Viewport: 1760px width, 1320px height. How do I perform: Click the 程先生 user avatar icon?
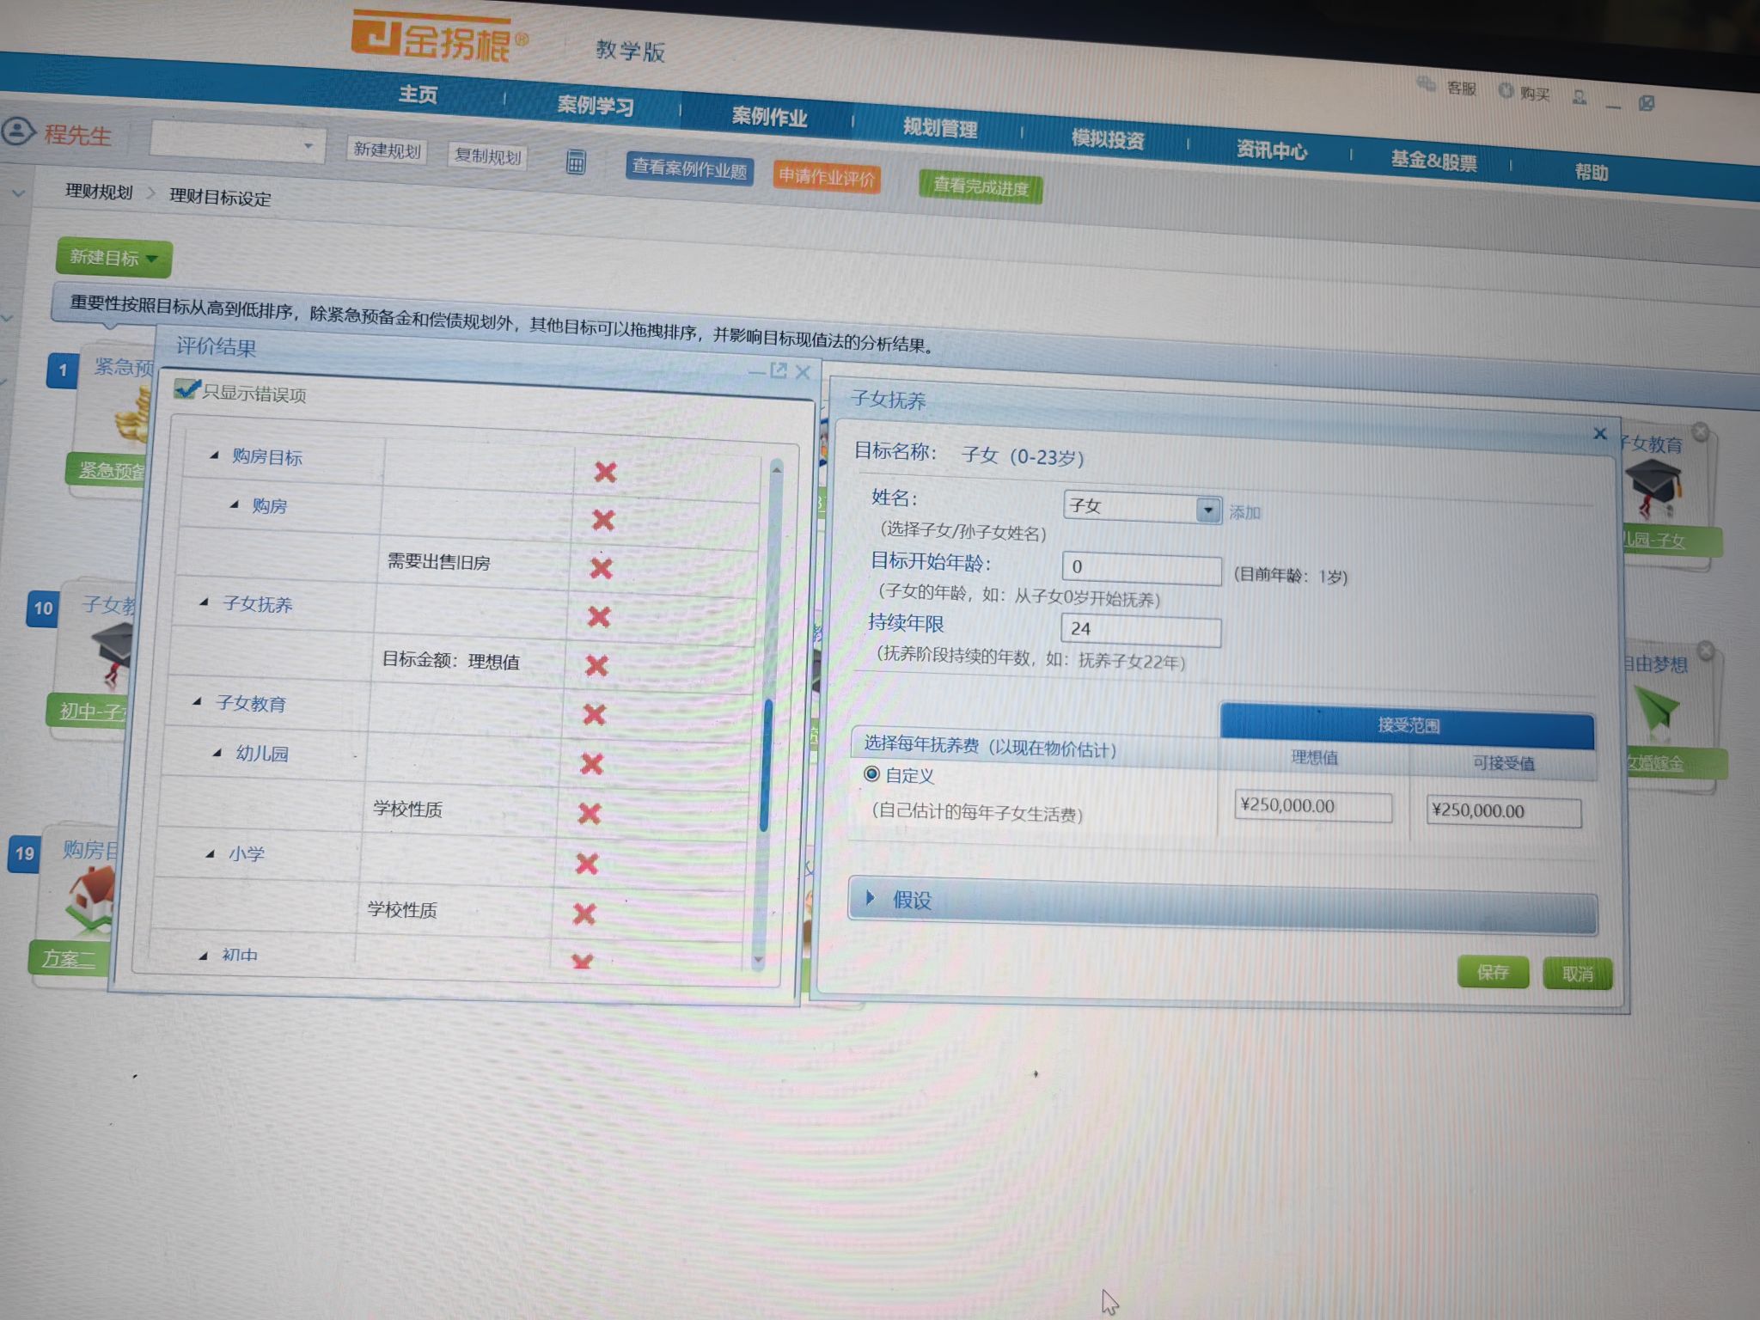[x=17, y=131]
